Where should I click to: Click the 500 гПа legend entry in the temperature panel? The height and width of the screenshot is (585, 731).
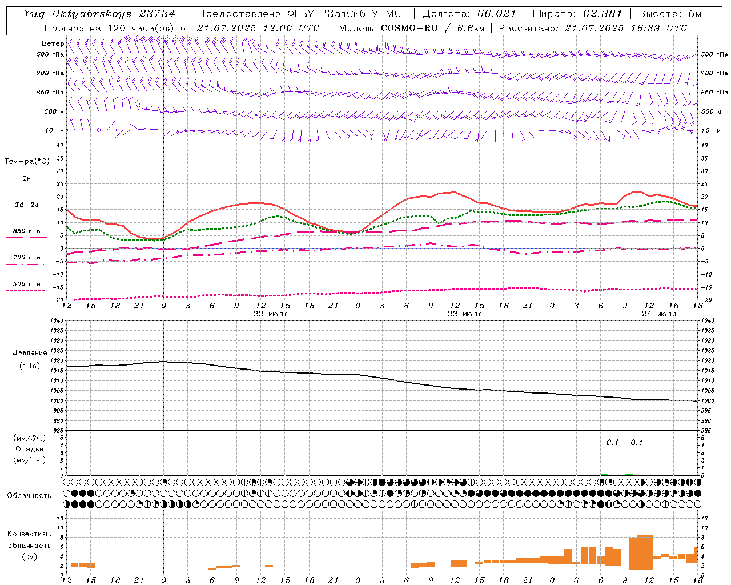[26, 284]
